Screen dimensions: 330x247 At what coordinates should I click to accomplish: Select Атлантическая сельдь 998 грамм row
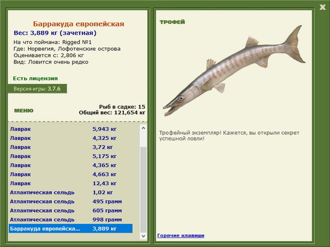click(70, 219)
